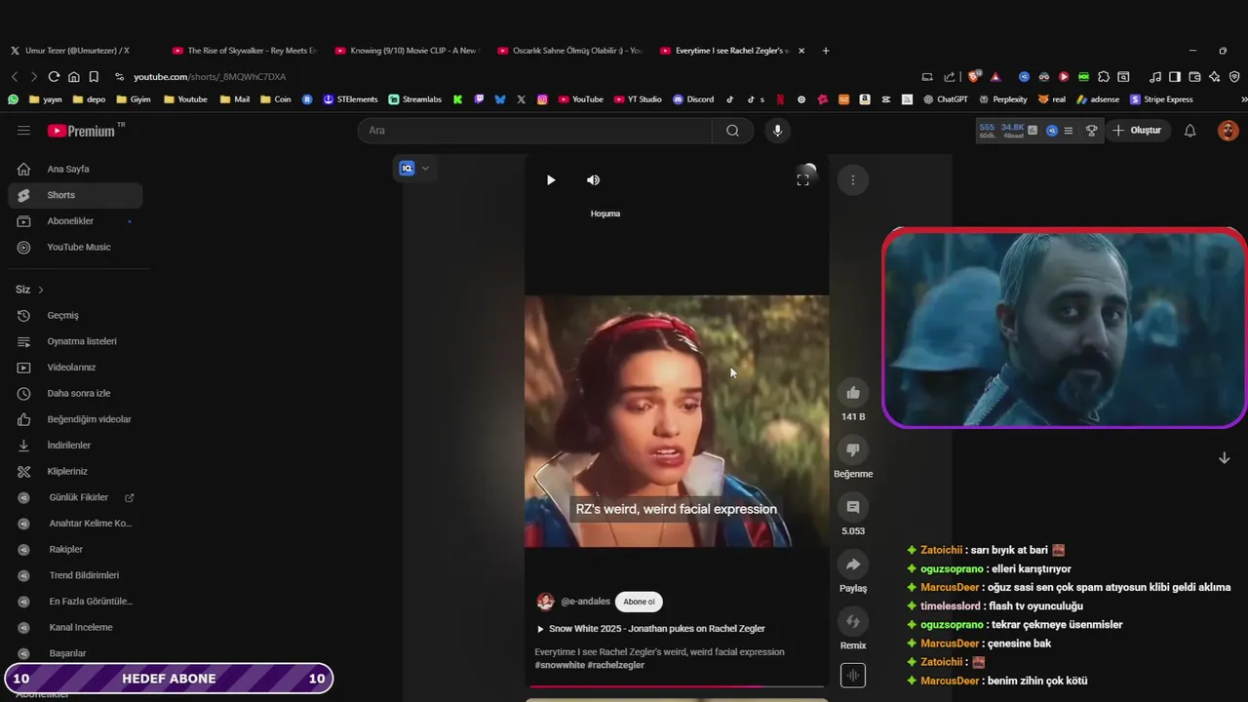Open the sound waveform button below Remix
This screenshot has width=1248, height=702.
click(853, 675)
